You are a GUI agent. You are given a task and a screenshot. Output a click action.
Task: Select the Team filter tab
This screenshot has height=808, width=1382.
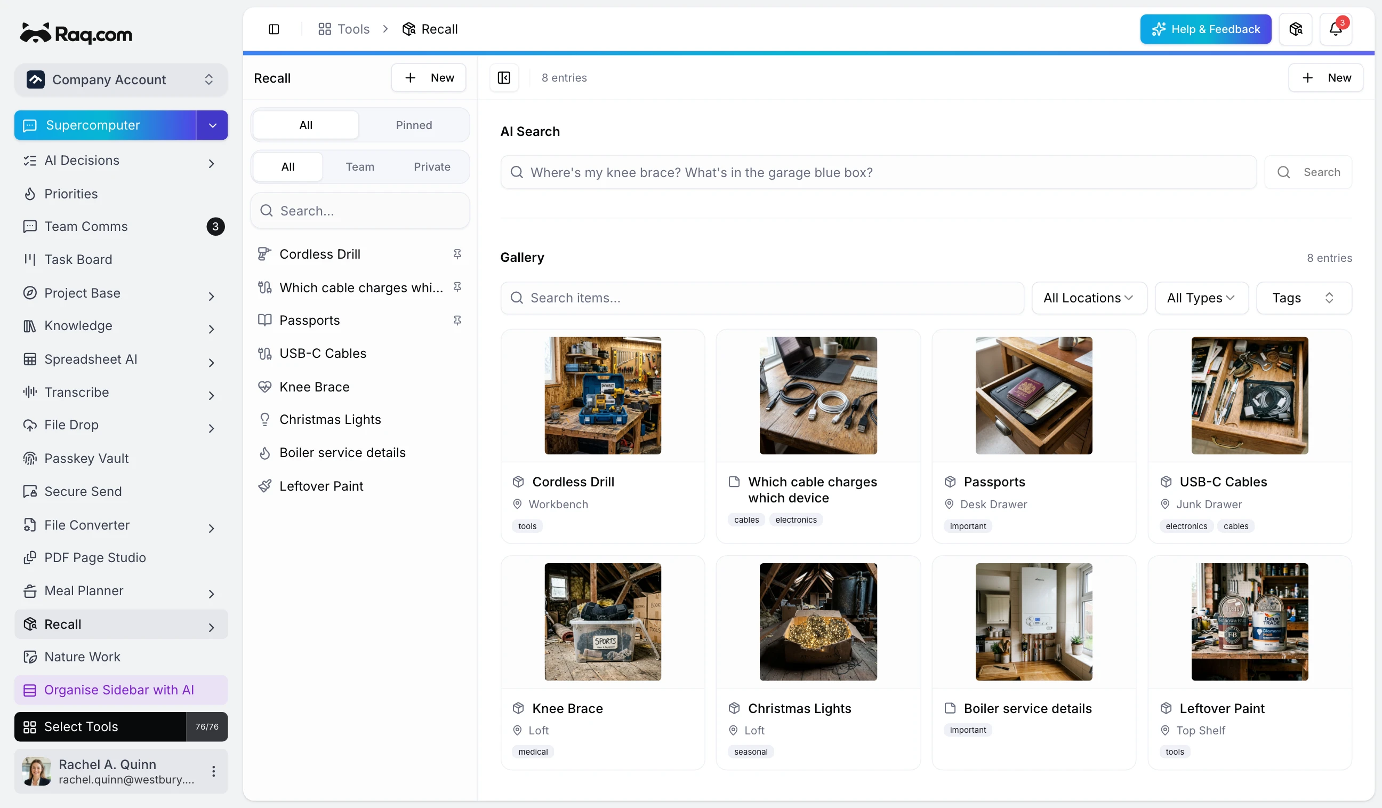point(360,167)
